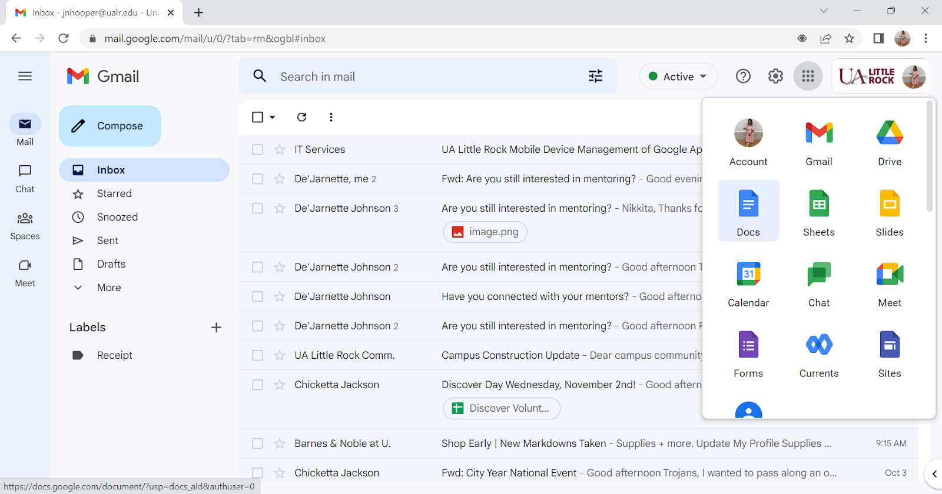Open Google Slides from the apps grid

890,211
